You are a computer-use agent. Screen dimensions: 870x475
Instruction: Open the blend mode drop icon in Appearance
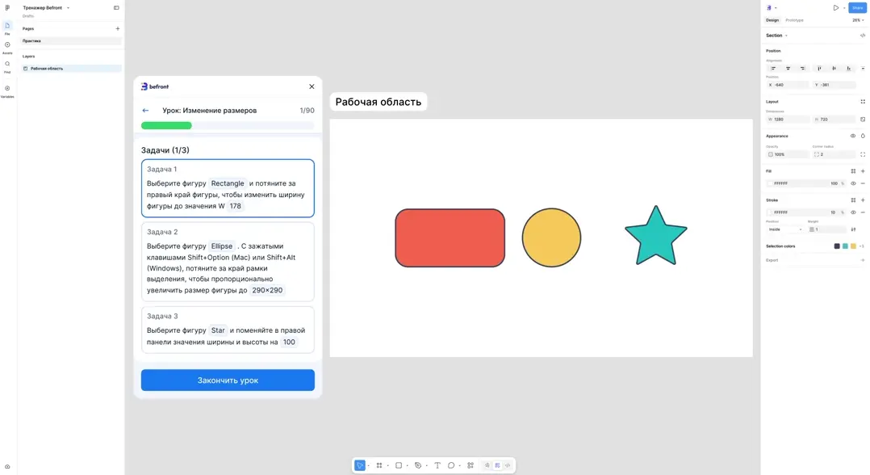862,136
